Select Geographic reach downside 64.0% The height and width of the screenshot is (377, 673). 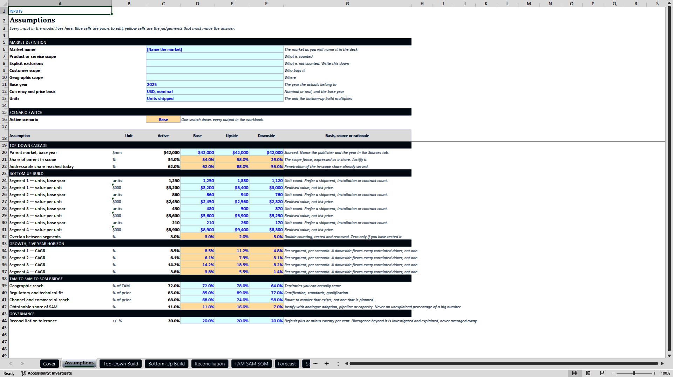click(x=266, y=286)
